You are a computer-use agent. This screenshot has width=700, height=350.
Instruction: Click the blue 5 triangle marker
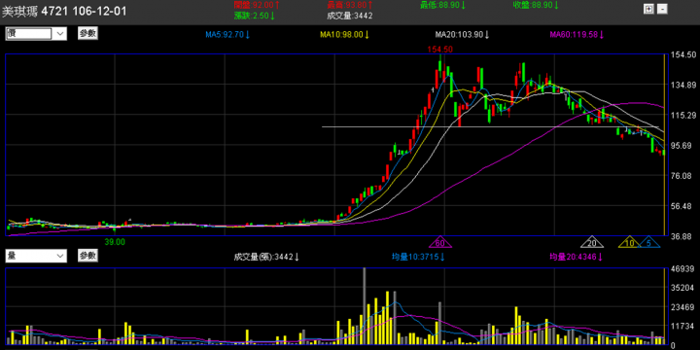coord(648,242)
